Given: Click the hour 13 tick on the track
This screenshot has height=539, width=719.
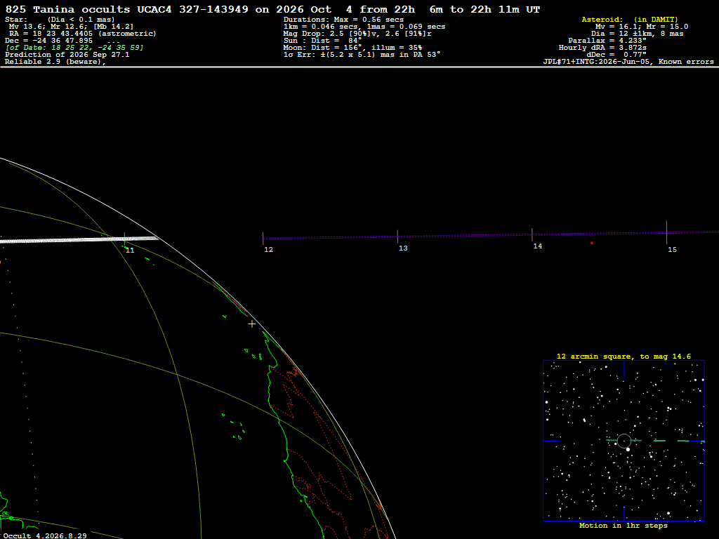Looking at the screenshot, I should (x=397, y=237).
